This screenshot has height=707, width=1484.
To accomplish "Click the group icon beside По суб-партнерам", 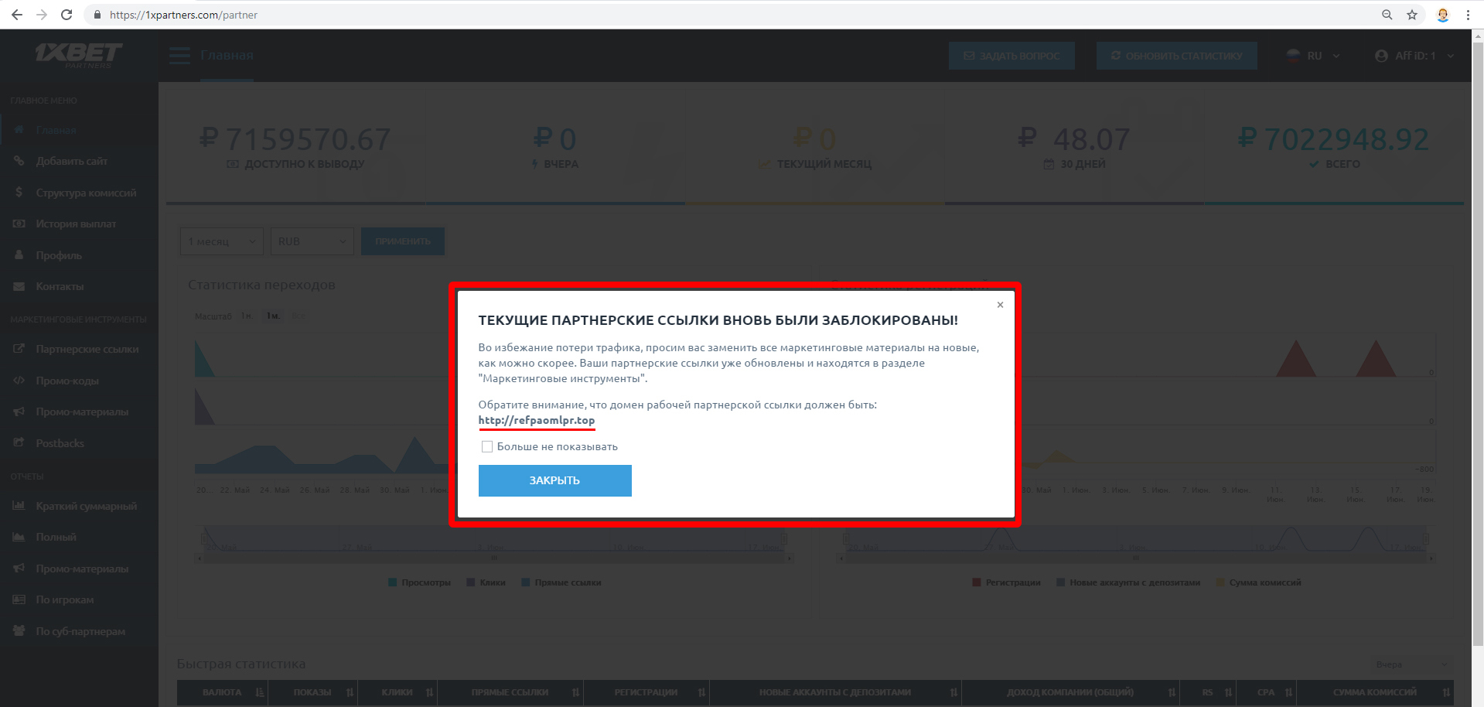I will point(19,630).
